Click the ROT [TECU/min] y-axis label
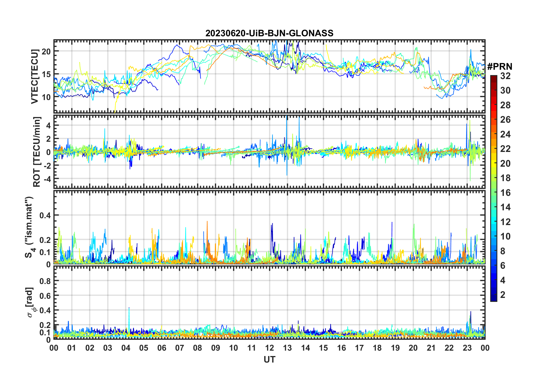 [37, 152]
